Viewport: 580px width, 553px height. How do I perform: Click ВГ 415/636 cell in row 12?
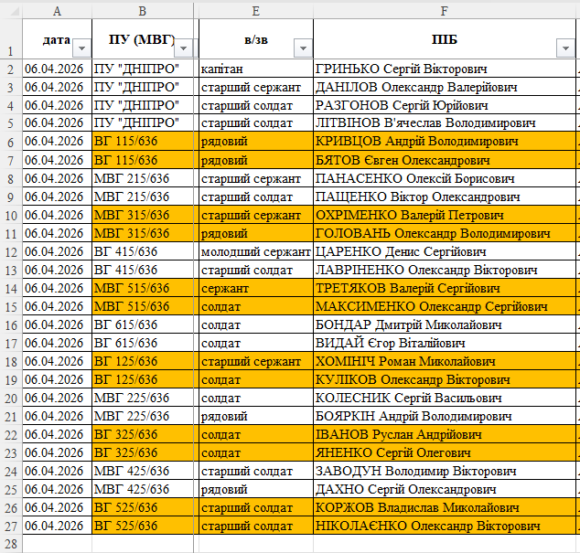coord(143,251)
